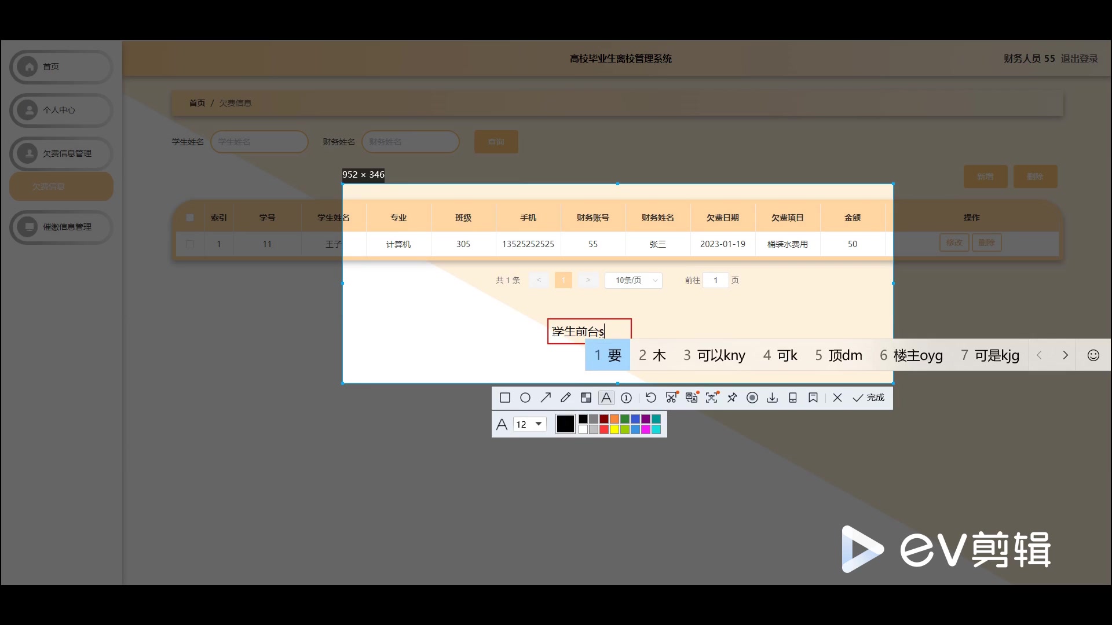Click the phone number 13525252525 cell
This screenshot has height=625, width=1112.
528,244
